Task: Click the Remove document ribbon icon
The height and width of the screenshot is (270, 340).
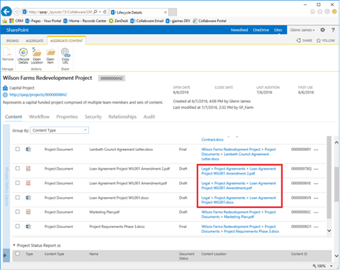Action: [x=8, y=54]
